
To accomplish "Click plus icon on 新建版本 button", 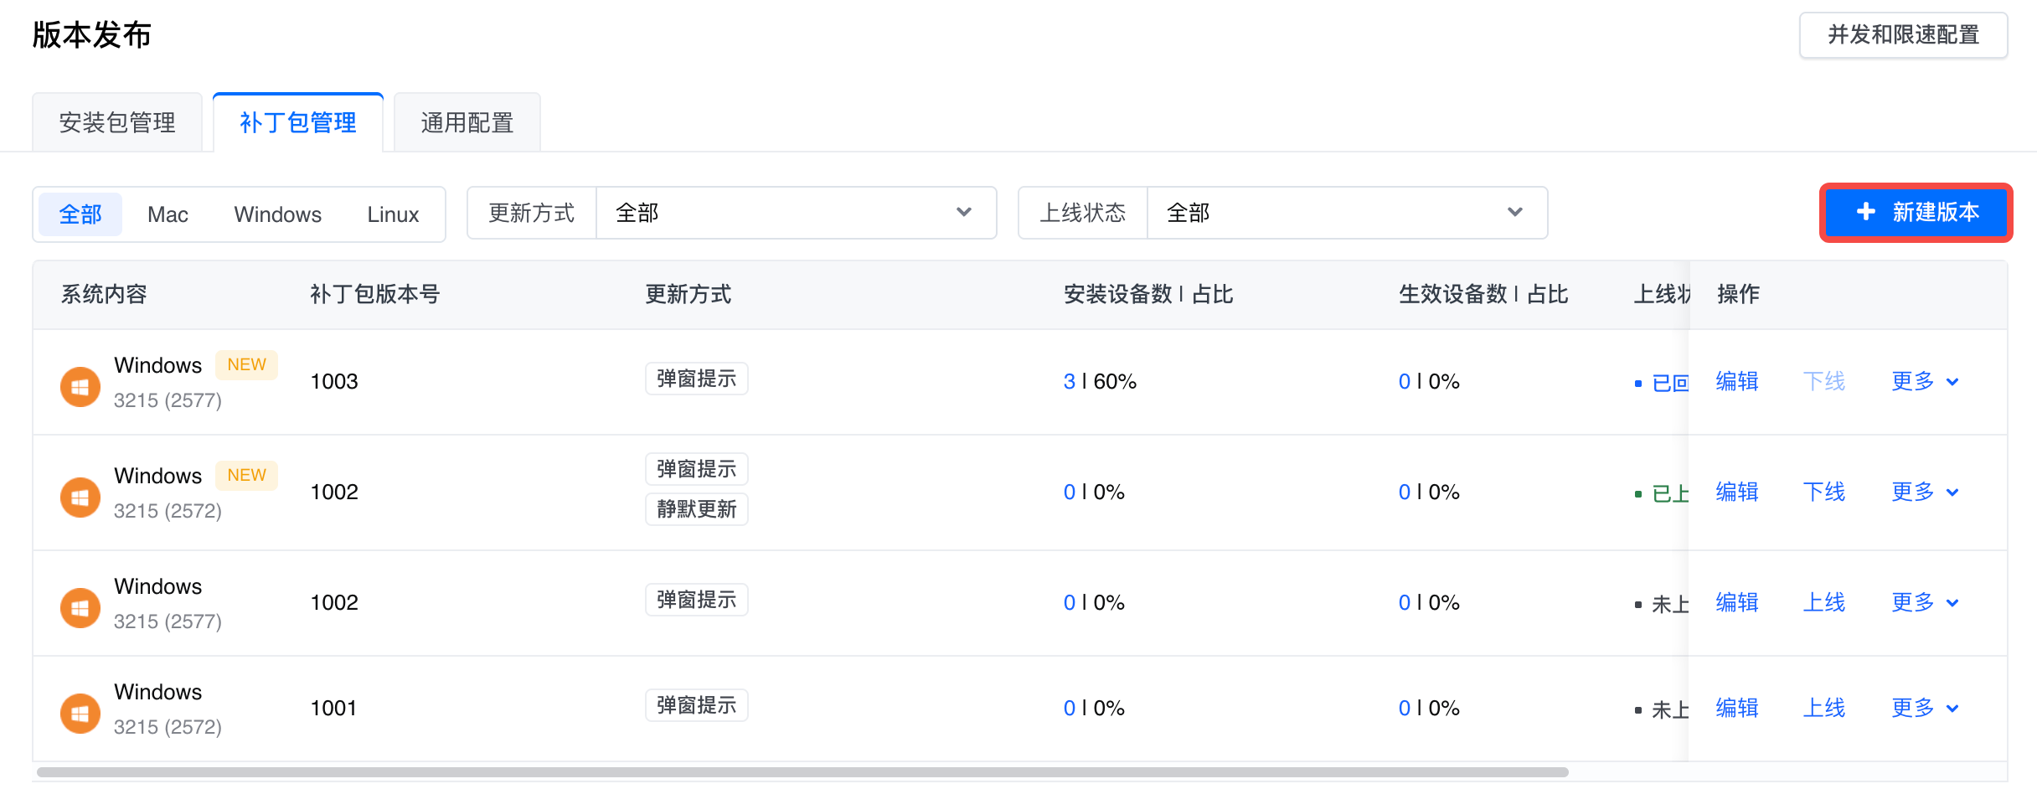I will (1866, 212).
